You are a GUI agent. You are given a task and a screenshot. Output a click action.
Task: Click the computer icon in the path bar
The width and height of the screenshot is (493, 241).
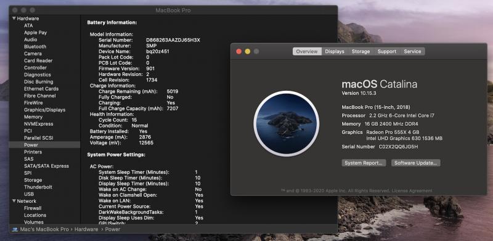point(15,229)
